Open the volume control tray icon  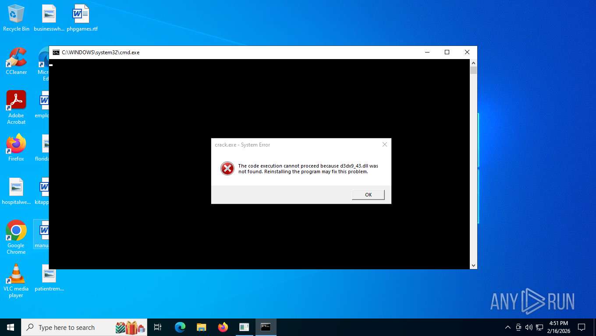[x=529, y=327]
